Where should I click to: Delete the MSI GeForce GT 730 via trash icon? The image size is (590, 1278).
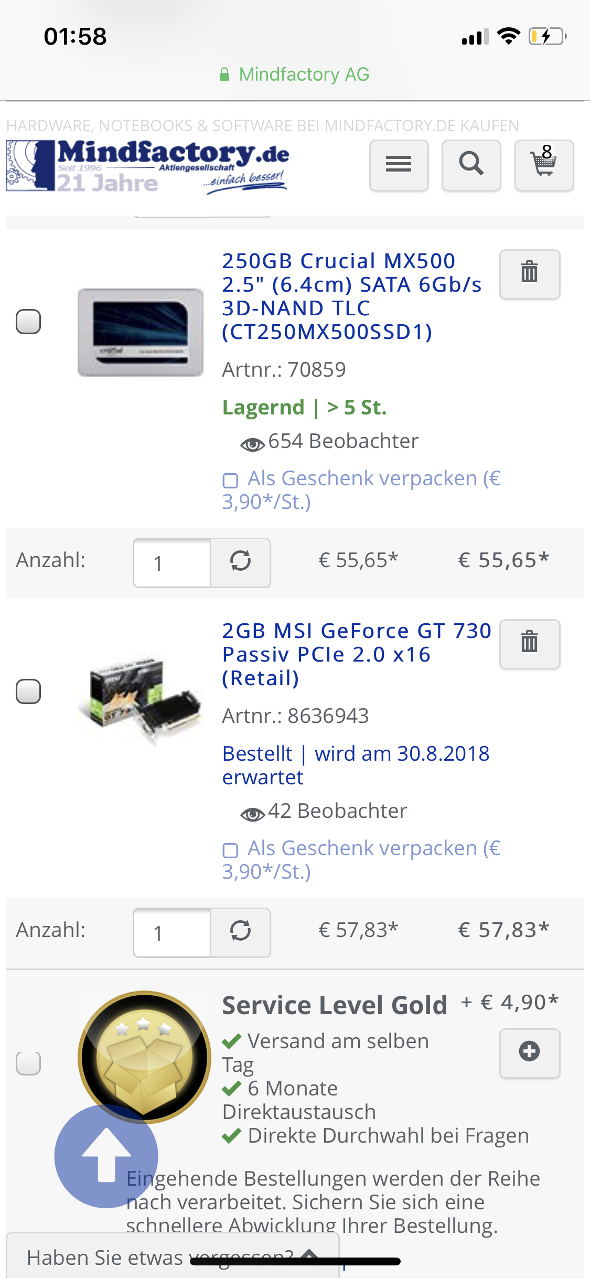click(x=529, y=644)
